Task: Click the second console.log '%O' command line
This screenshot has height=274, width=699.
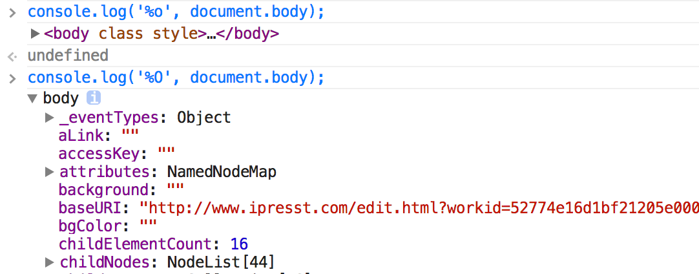Action: tap(175, 78)
